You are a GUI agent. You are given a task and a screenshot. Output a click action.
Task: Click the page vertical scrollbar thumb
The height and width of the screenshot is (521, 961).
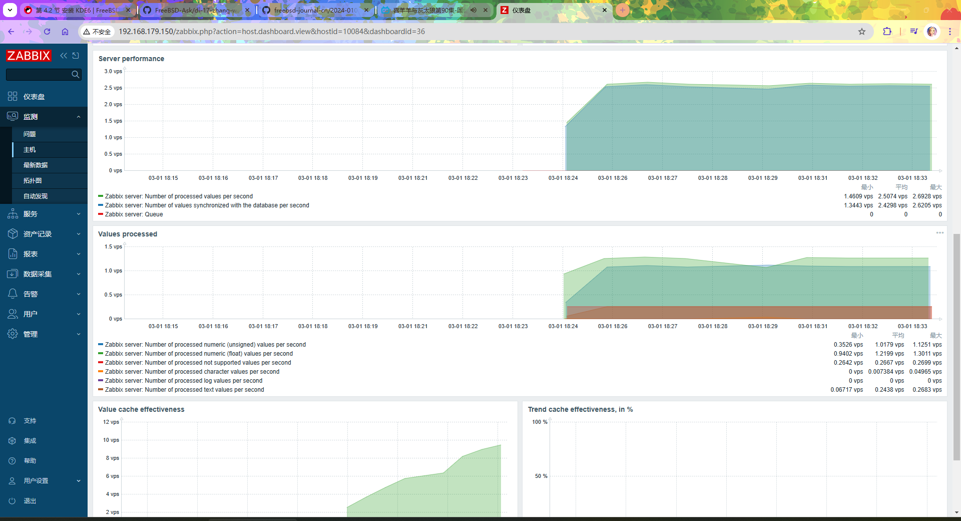tap(956, 347)
